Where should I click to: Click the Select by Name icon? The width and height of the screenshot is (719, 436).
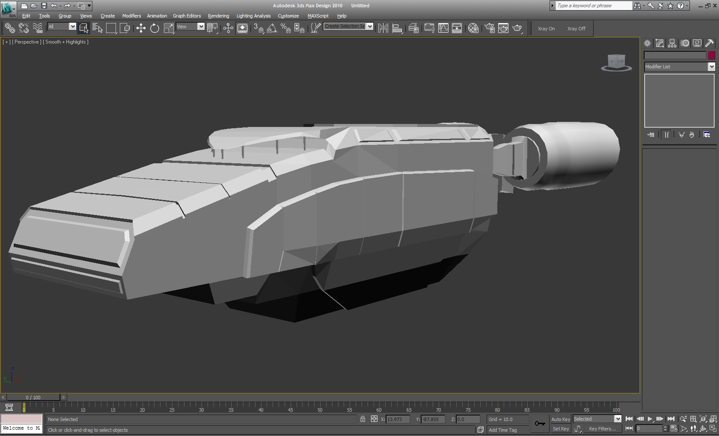[98, 28]
